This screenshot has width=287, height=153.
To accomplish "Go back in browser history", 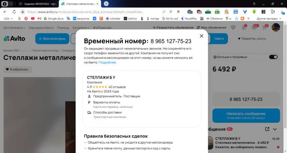I will (x=5, y=12).
